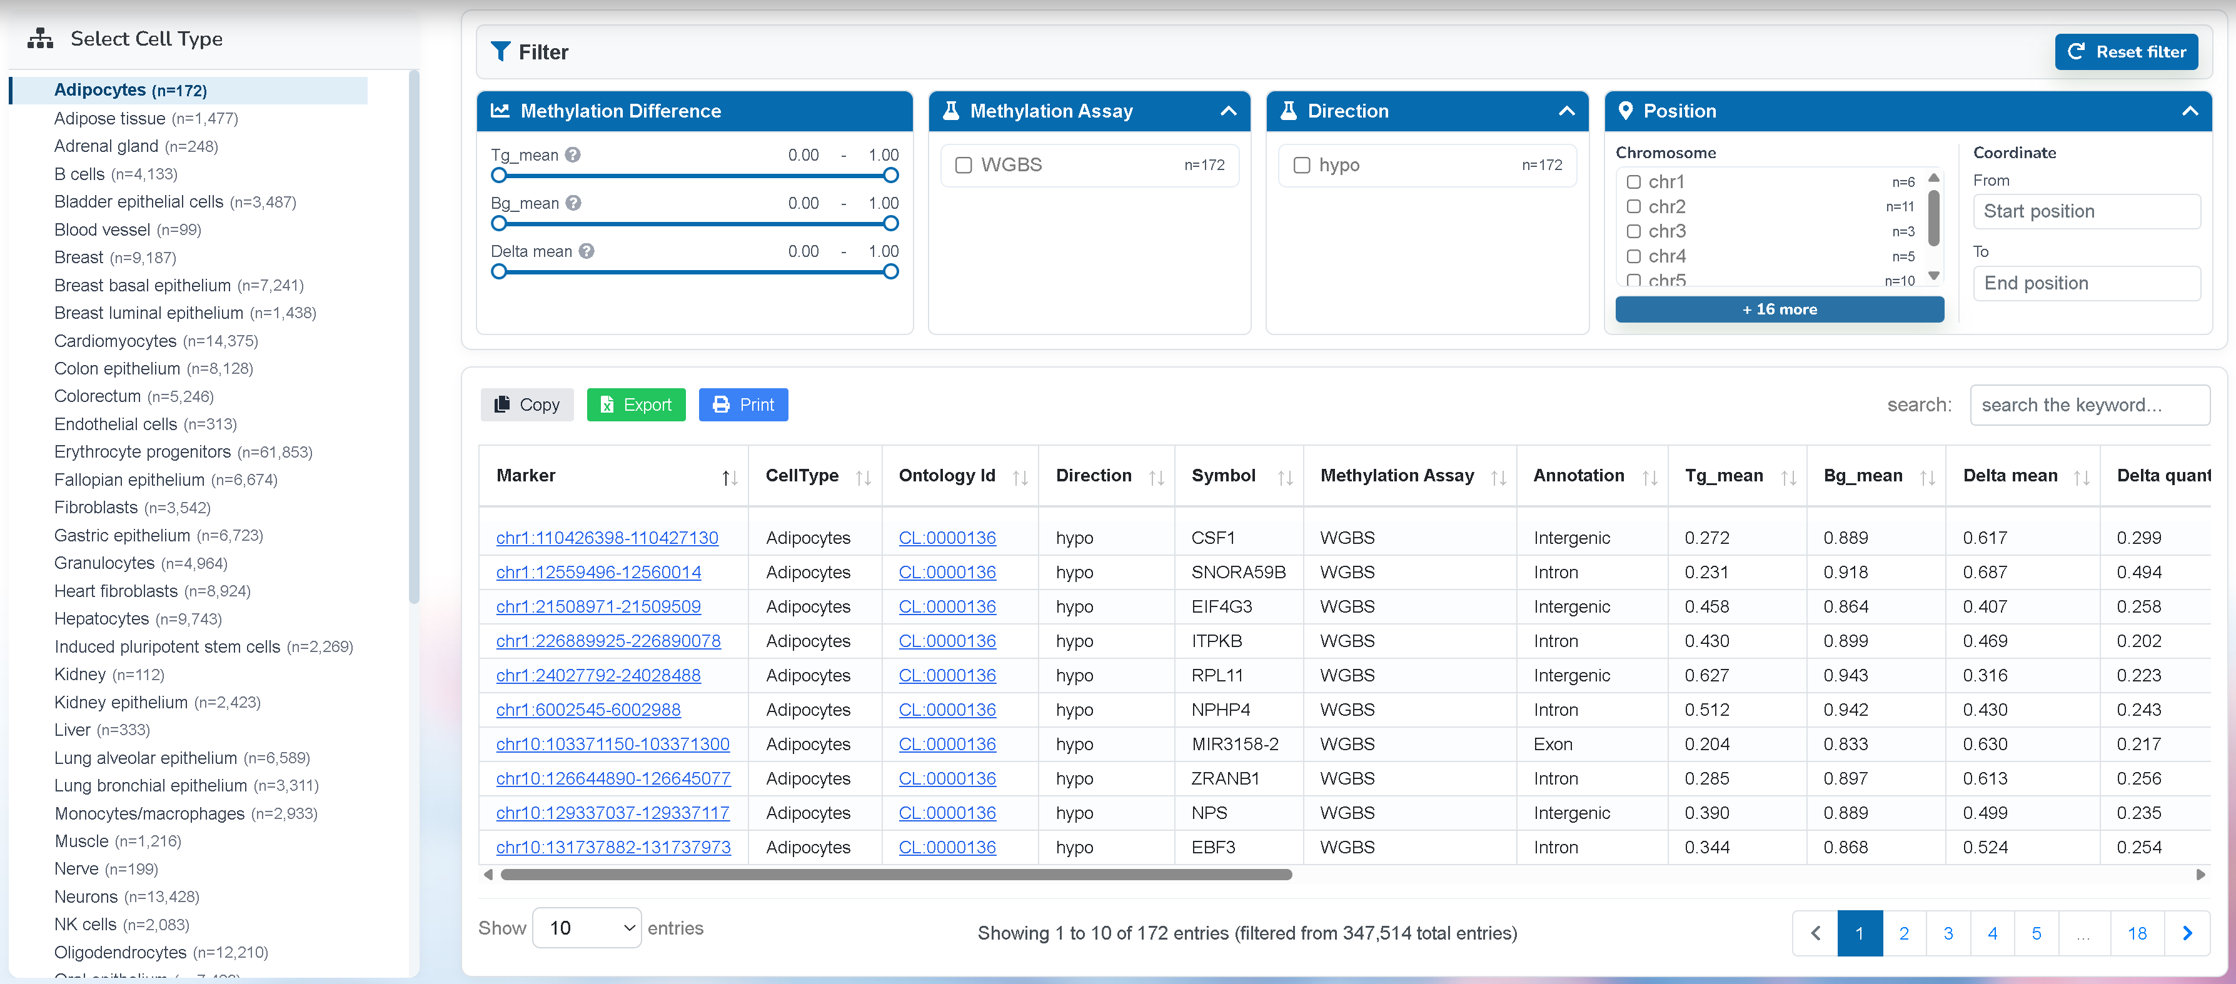The height and width of the screenshot is (984, 2236).
Task: Open the Show entries dropdown
Action: [587, 928]
